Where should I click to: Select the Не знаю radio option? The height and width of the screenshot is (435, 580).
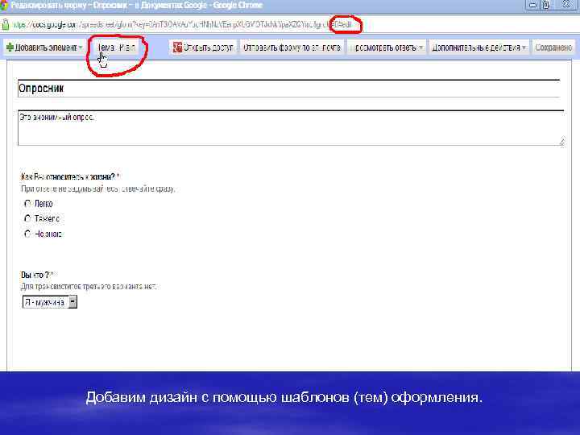(x=27, y=234)
